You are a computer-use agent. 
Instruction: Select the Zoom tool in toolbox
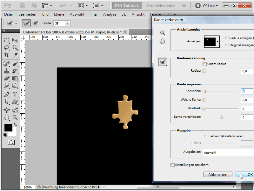pos(15,117)
